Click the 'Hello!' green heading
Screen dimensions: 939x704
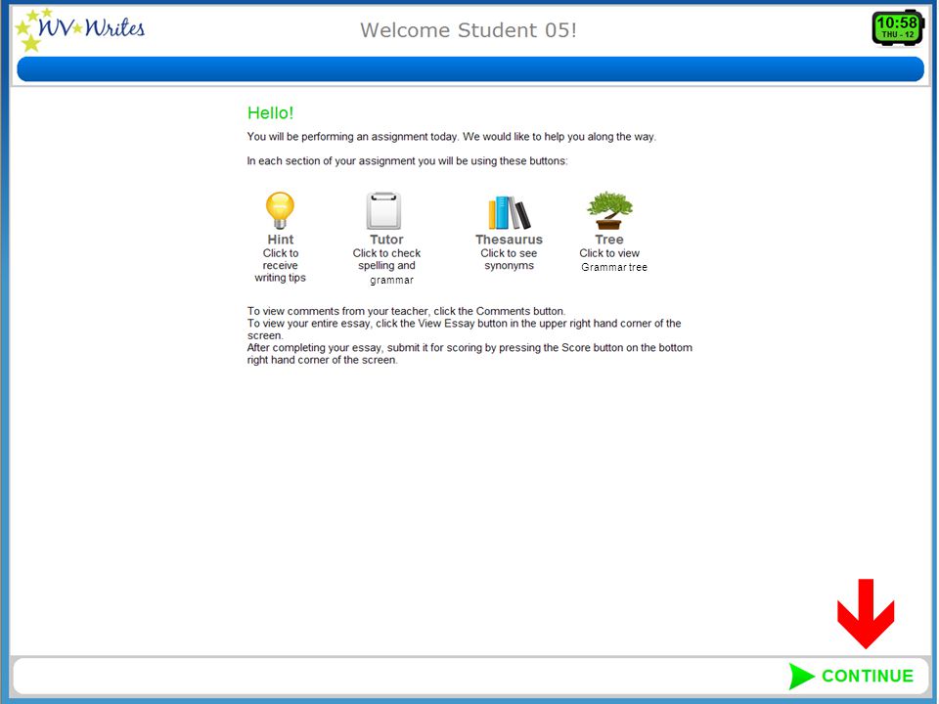pyautogui.click(x=270, y=113)
